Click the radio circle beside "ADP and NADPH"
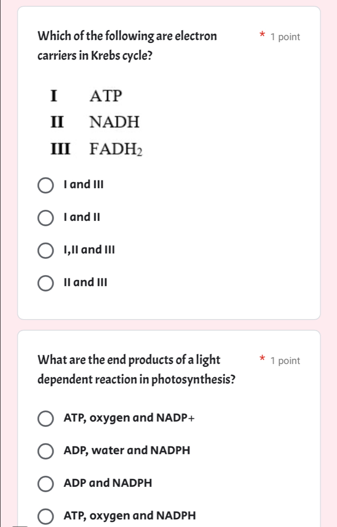 click(46, 483)
